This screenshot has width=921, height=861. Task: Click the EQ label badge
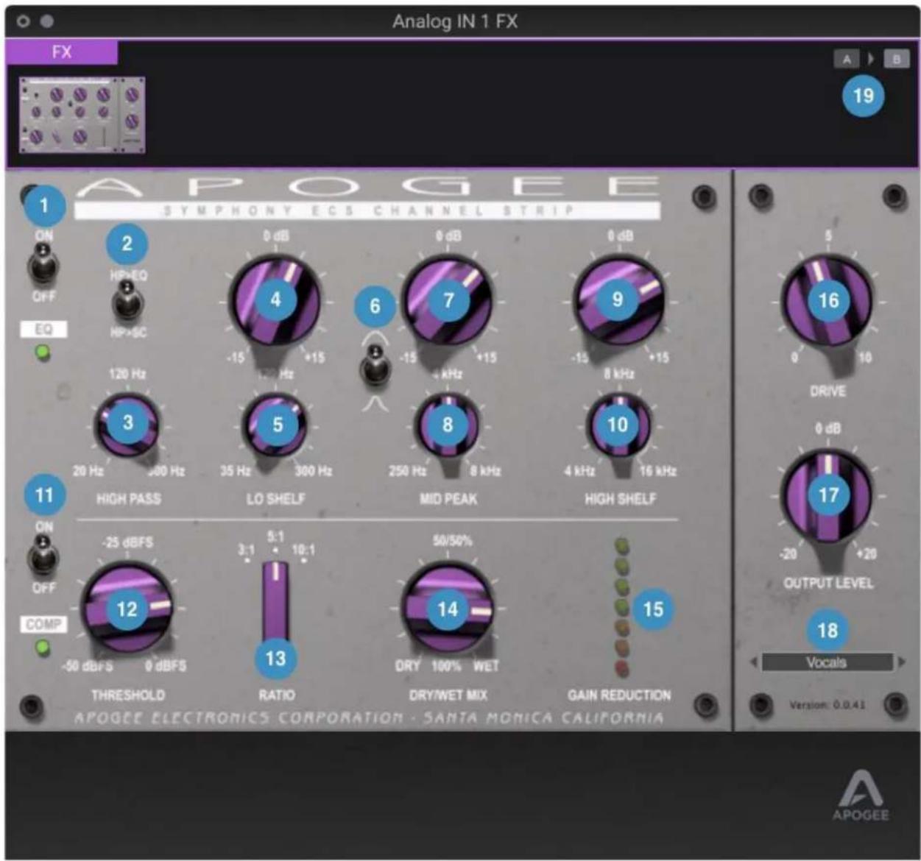point(43,329)
